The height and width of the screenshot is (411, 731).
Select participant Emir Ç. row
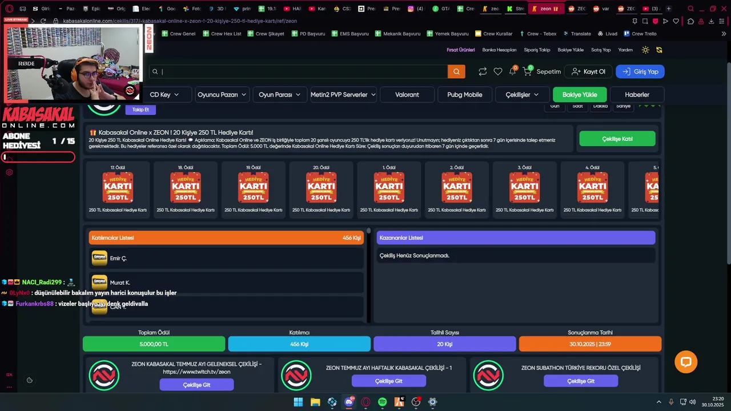click(x=227, y=258)
